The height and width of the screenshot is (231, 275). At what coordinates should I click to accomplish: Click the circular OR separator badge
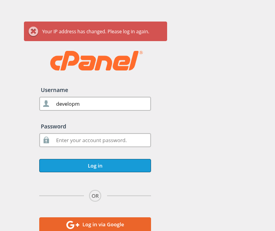click(x=95, y=196)
